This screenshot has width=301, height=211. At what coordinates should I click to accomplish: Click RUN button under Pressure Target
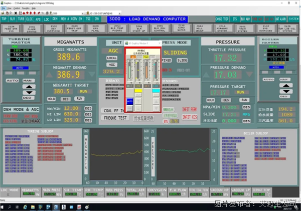[244, 100]
